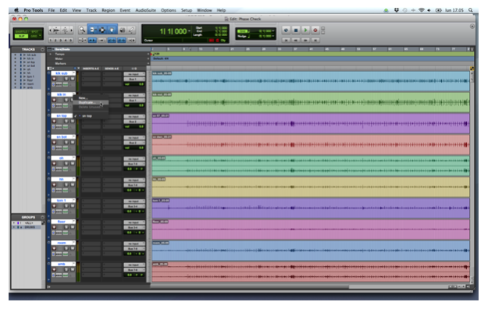Click zoom preset 5 button

[71, 41]
